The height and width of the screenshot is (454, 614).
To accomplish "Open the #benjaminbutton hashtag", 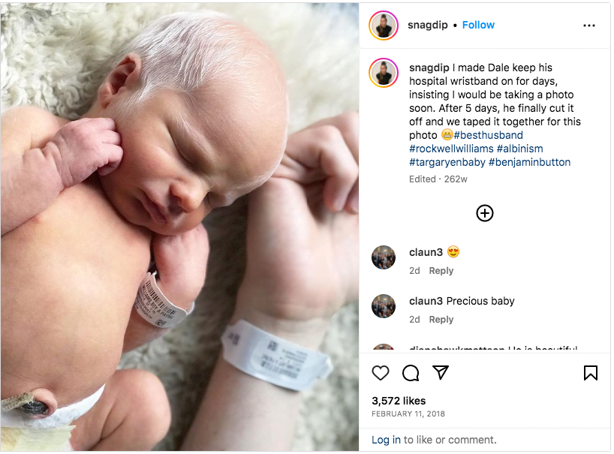I will click(x=529, y=162).
